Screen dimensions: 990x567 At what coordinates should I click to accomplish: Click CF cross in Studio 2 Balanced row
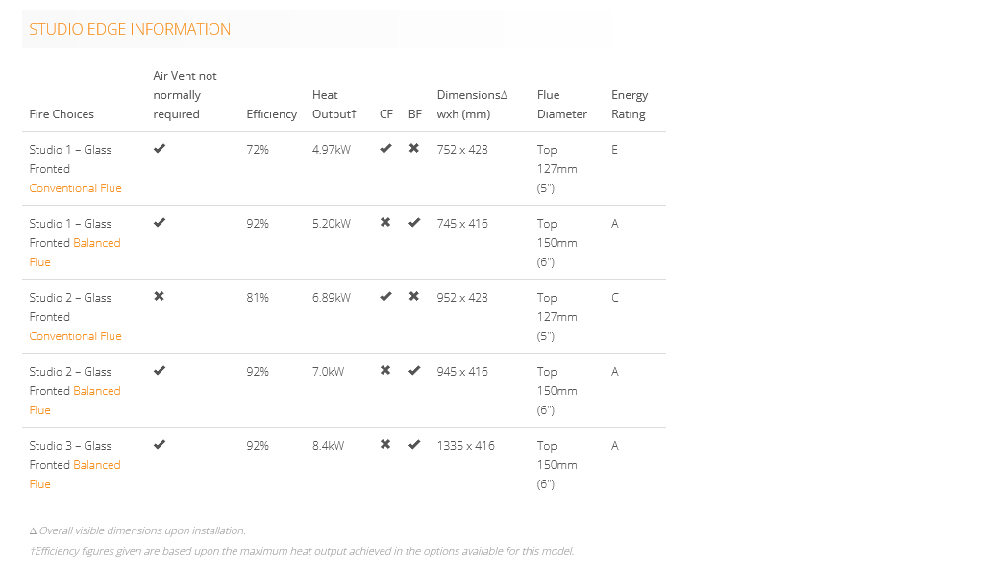[385, 371]
